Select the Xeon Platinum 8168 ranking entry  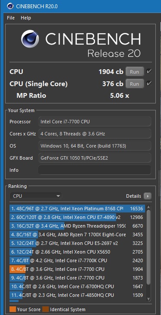[77, 209]
